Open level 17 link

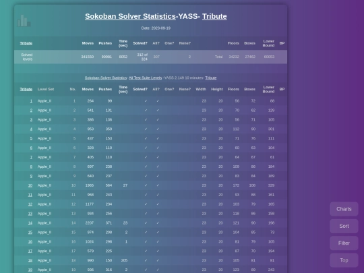coord(30,251)
